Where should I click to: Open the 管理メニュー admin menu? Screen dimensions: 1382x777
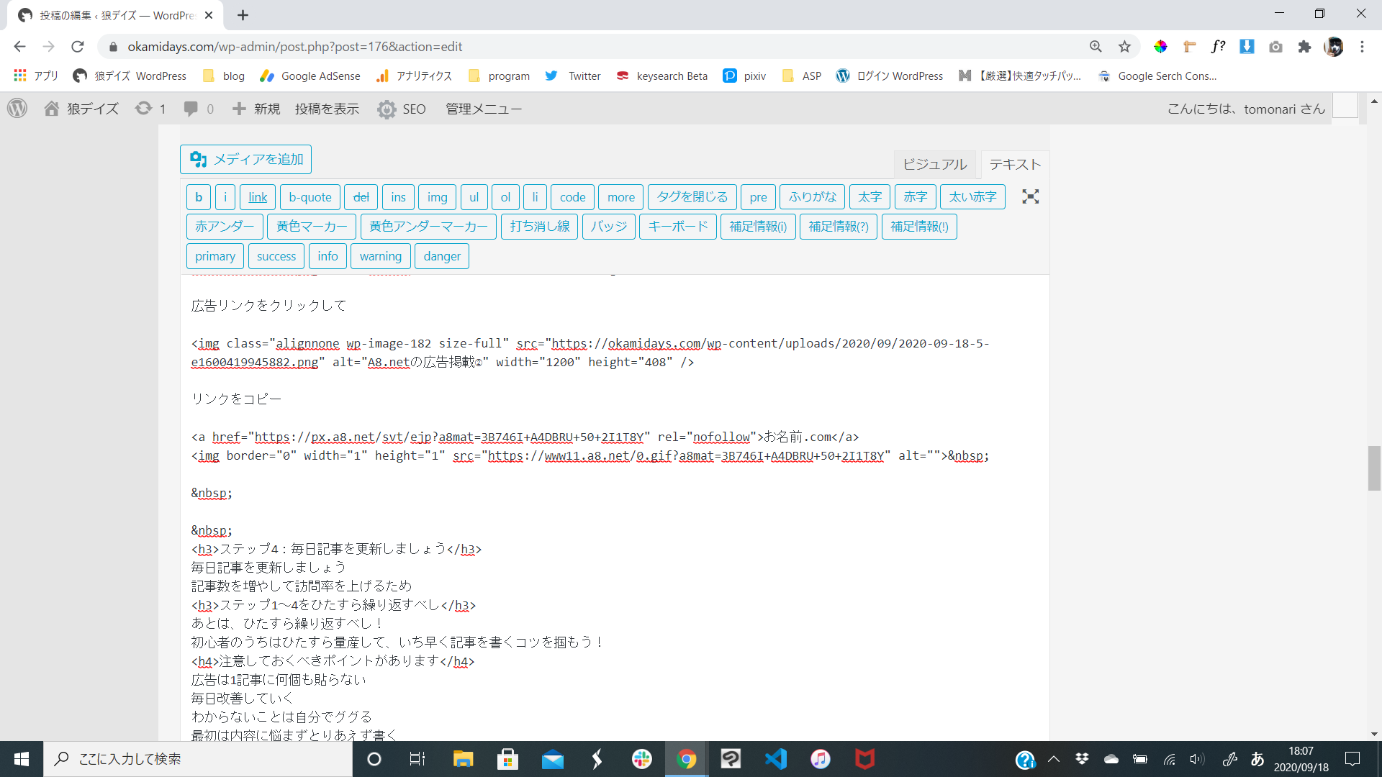(483, 109)
